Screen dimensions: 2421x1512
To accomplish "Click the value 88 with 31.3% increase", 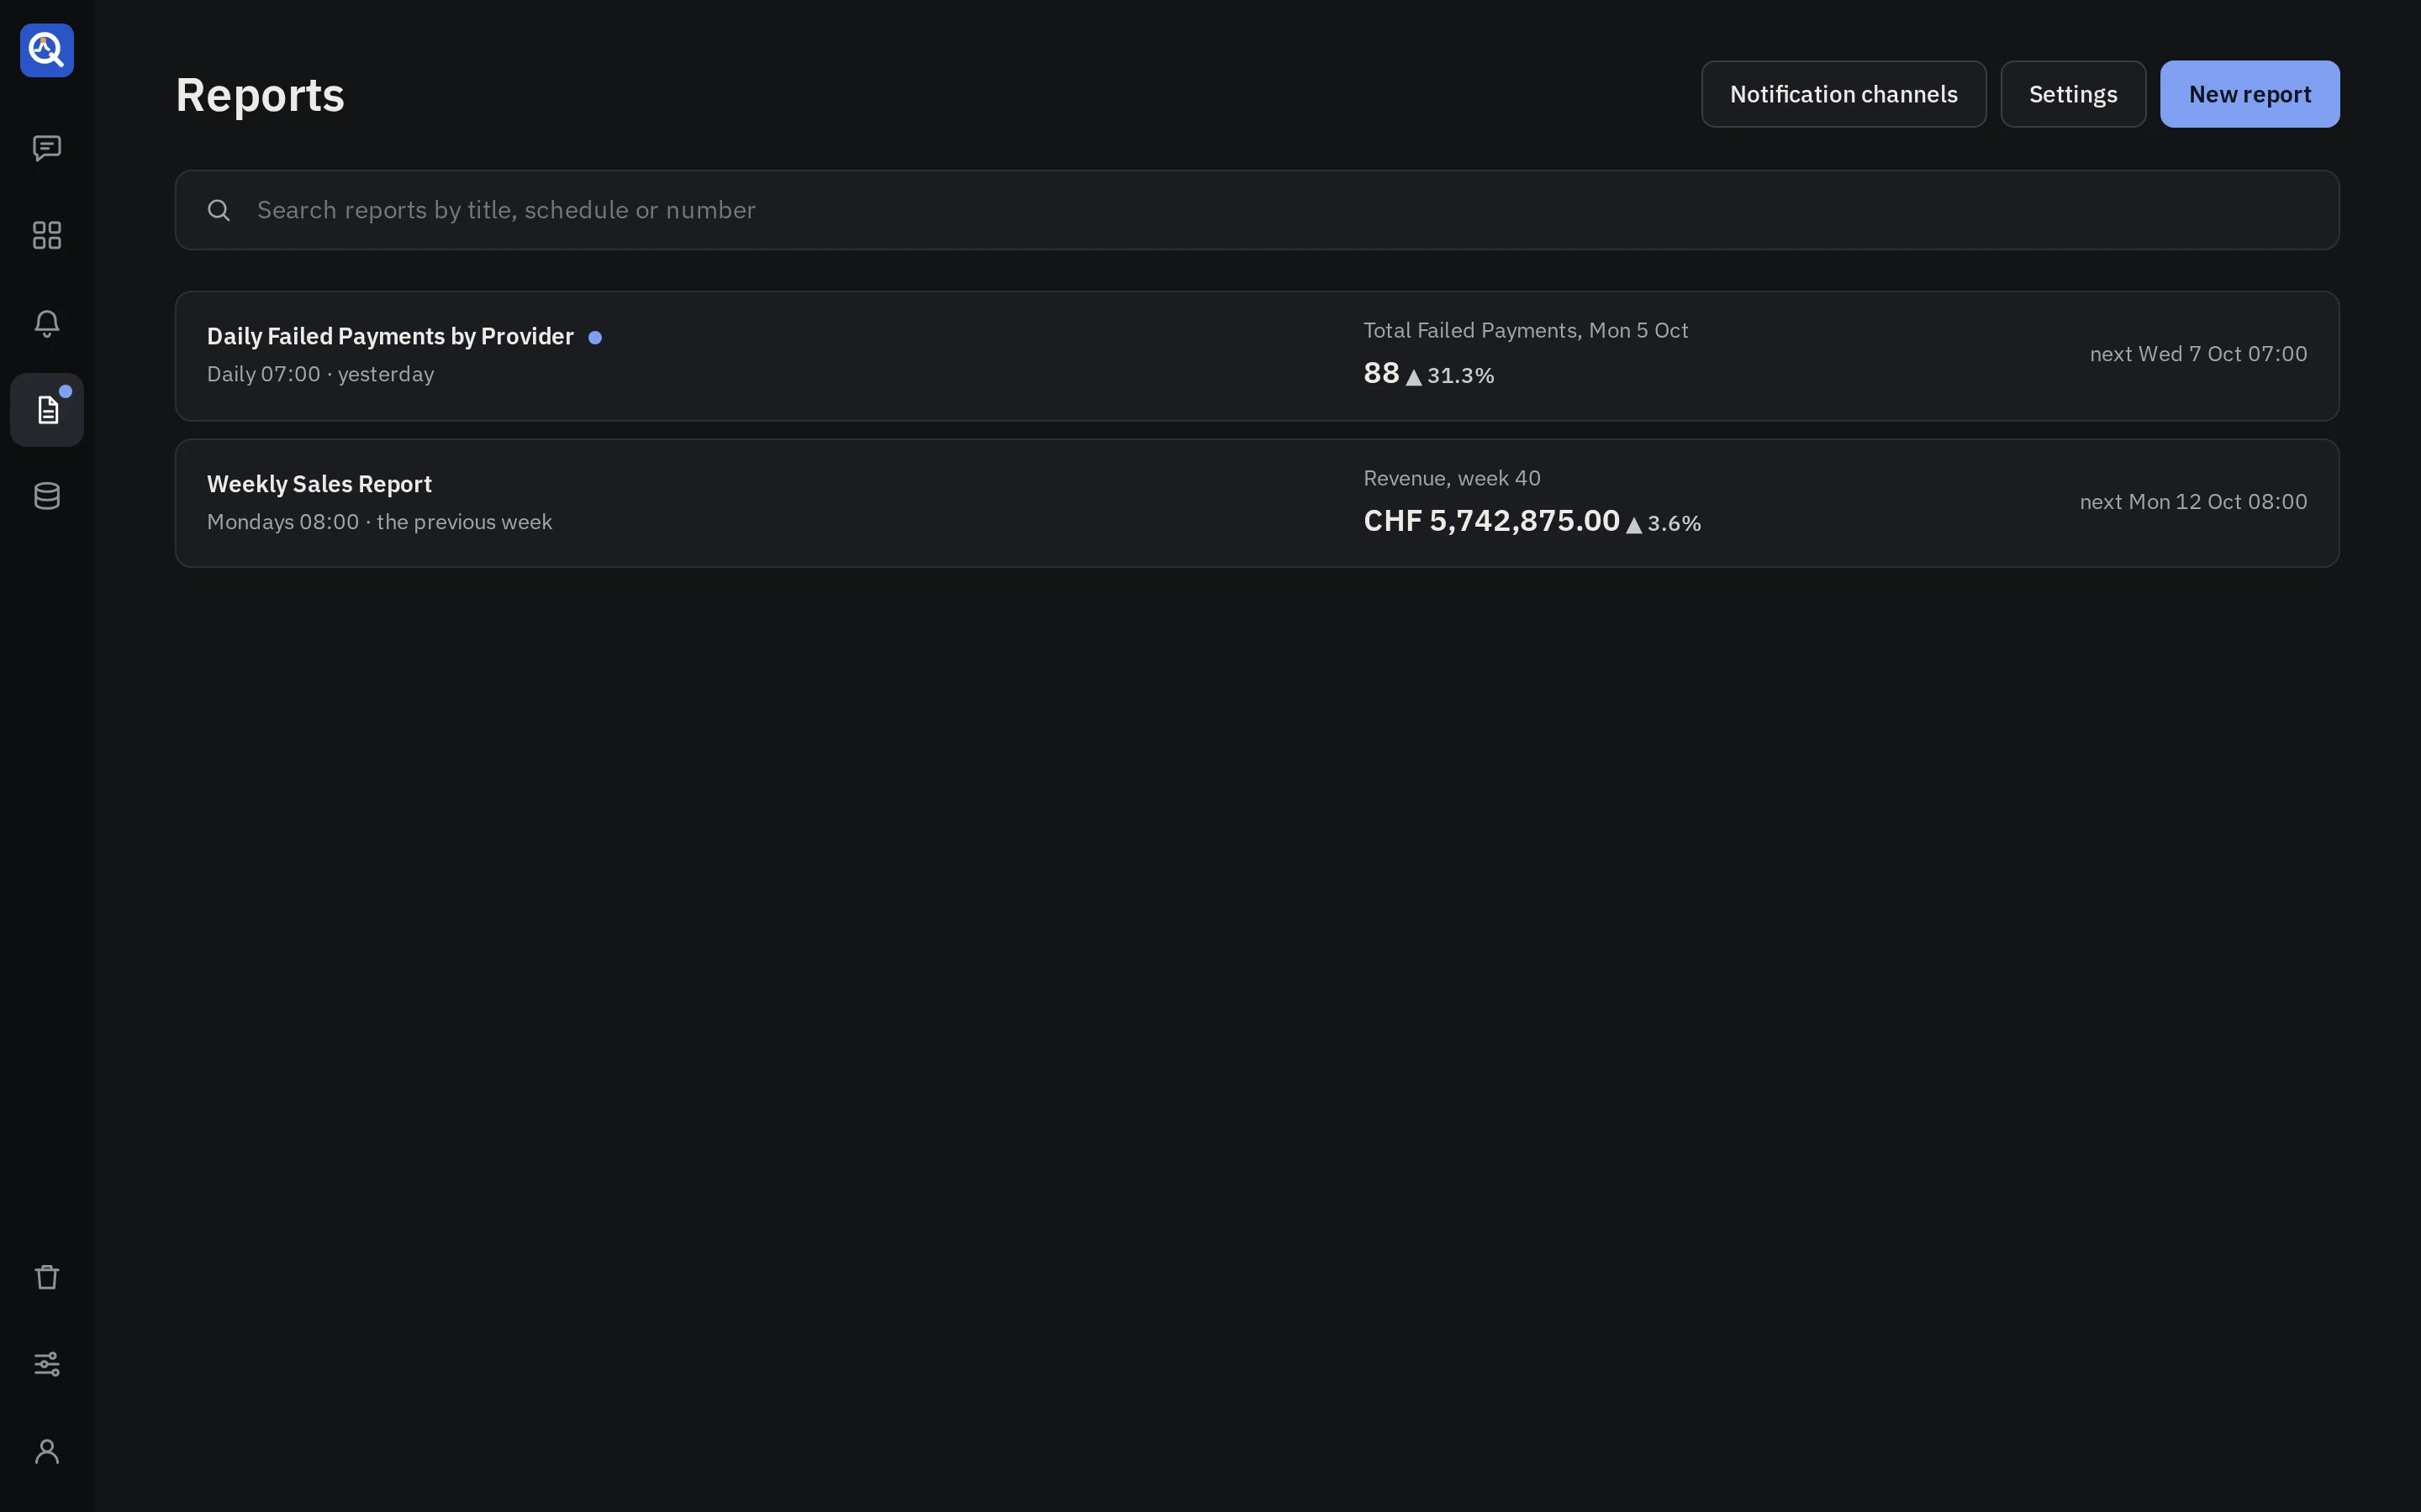I will pos(1428,374).
